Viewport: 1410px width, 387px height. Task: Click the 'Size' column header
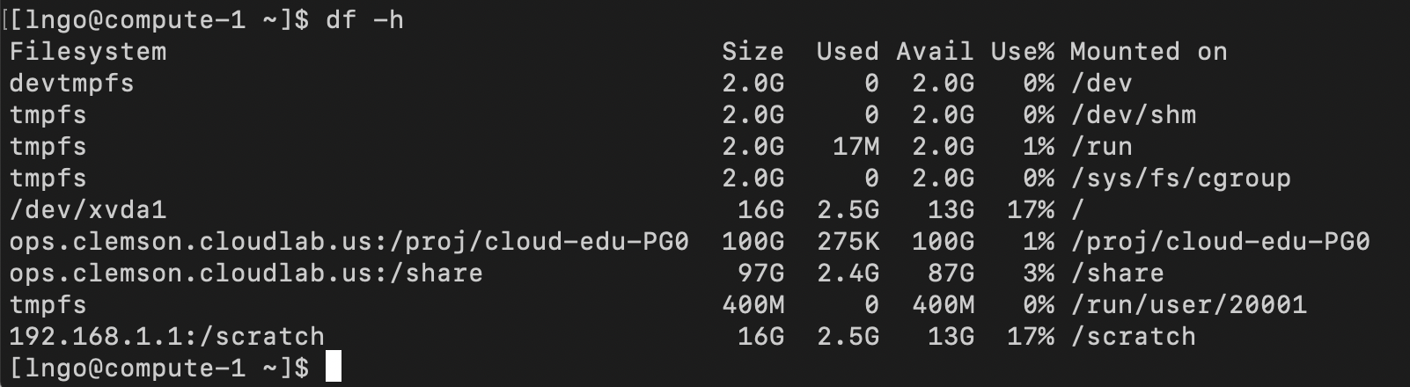(x=753, y=52)
